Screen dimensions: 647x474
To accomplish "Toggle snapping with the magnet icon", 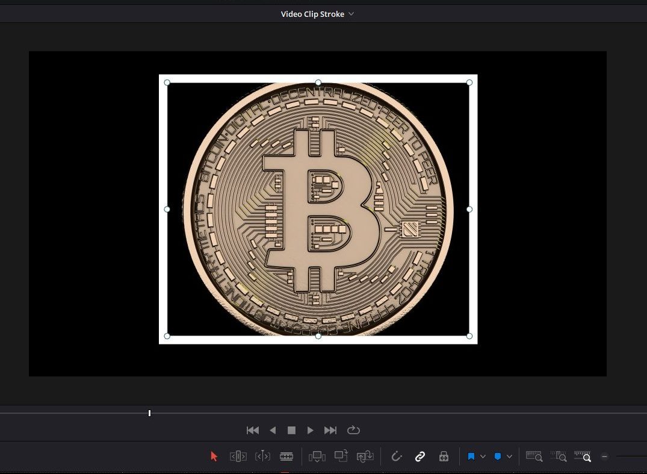I will [397, 456].
